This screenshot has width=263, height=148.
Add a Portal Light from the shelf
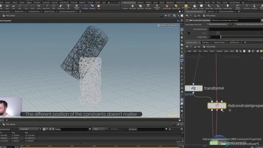[218, 7]
